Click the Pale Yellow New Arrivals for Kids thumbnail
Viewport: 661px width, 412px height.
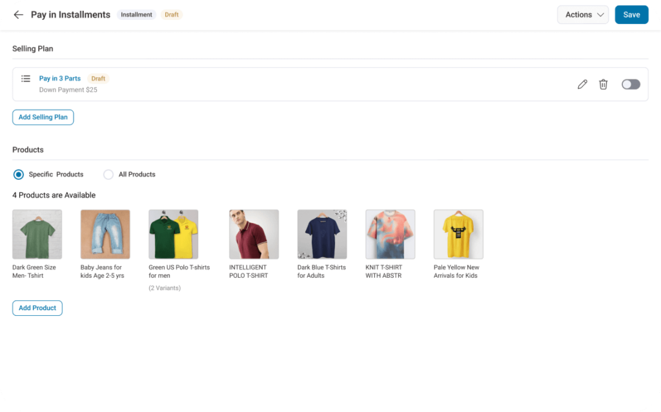(x=458, y=233)
